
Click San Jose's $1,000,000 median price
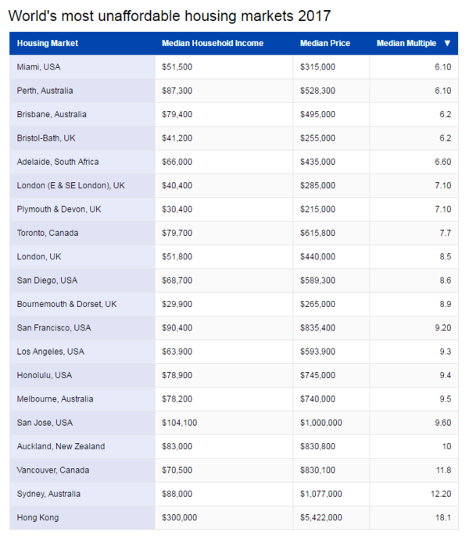(320, 423)
